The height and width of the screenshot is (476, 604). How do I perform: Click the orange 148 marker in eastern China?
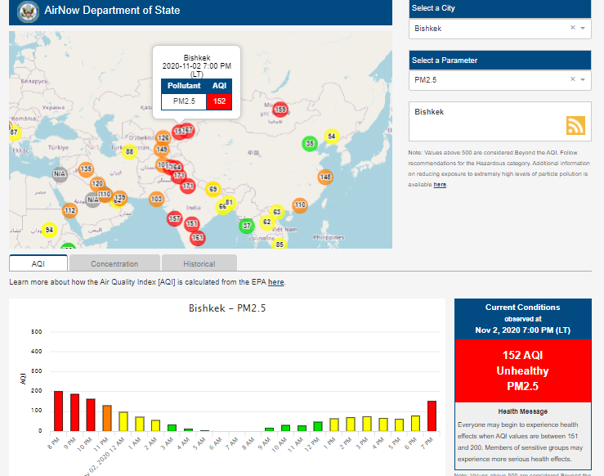tap(325, 177)
